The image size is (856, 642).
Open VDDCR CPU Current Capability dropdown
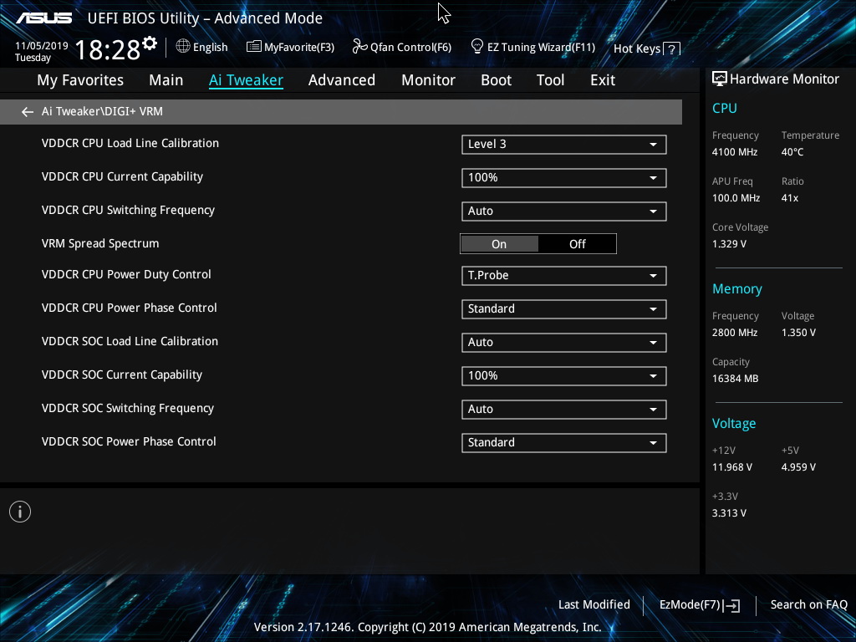pyautogui.click(x=564, y=178)
